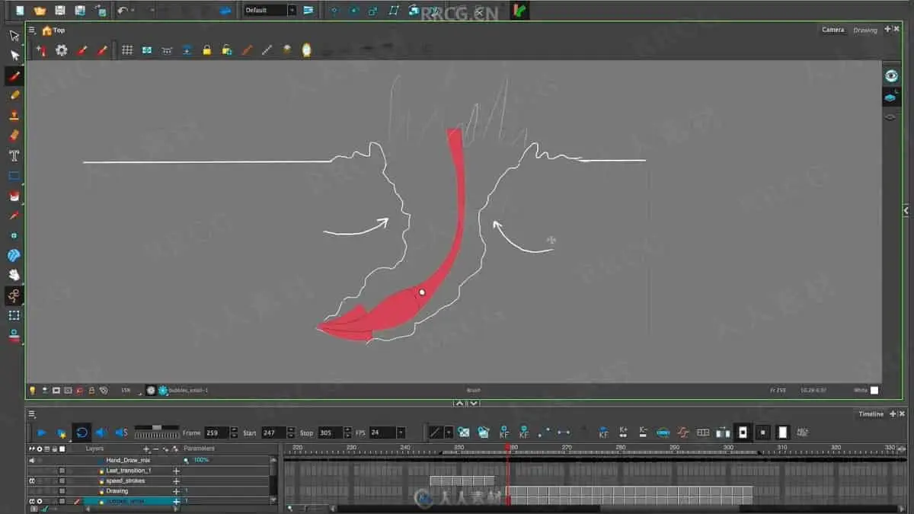
Task: Click the Go to previous keyframe K- icon
Action: (644, 433)
